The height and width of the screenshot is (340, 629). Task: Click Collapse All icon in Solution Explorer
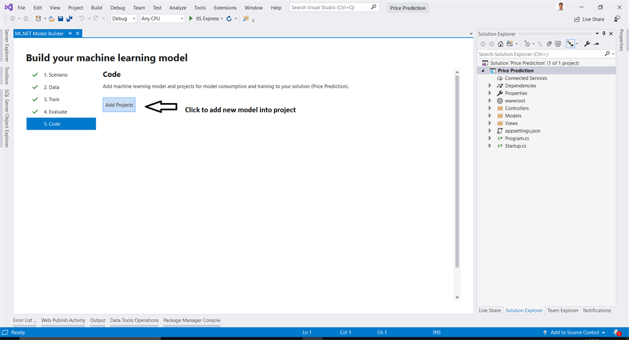tap(549, 44)
